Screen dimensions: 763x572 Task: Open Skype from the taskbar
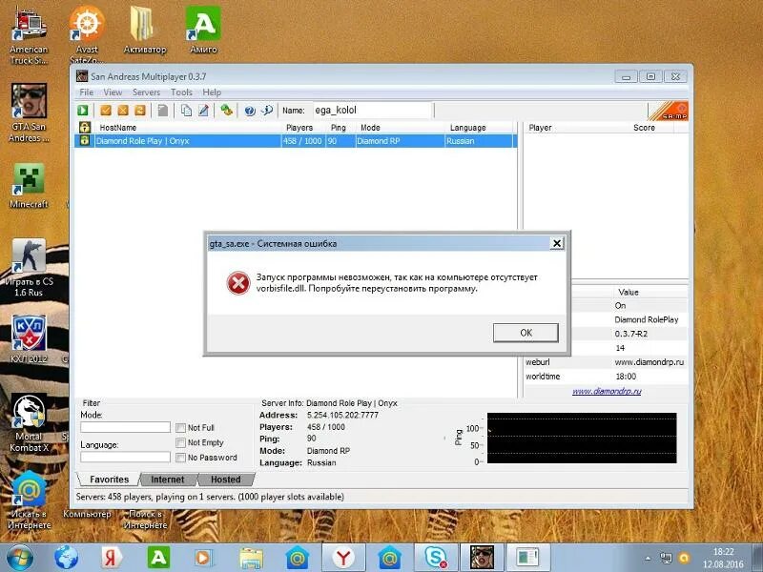click(436, 558)
